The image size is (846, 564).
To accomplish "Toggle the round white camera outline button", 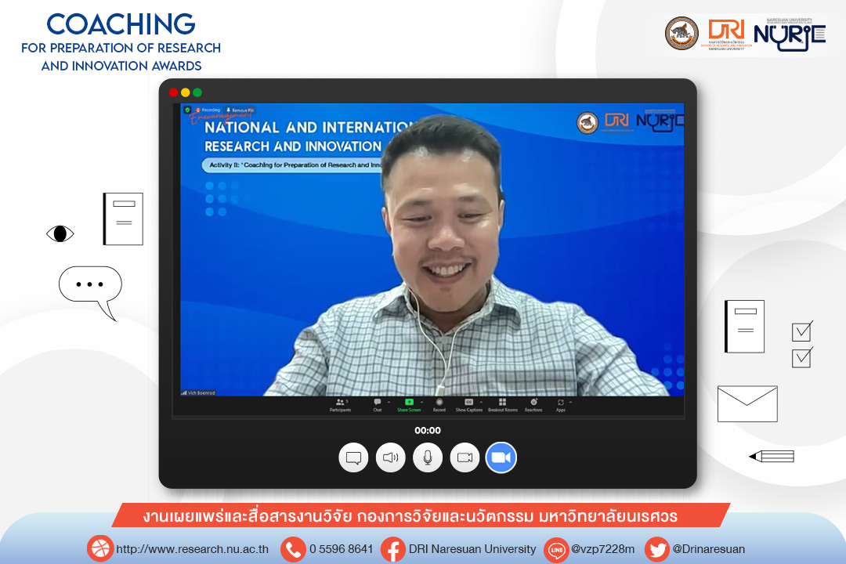I will pos(465,457).
